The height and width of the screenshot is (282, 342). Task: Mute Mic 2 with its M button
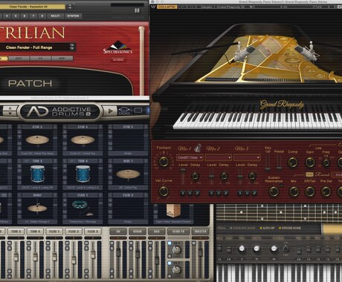pos(219,193)
